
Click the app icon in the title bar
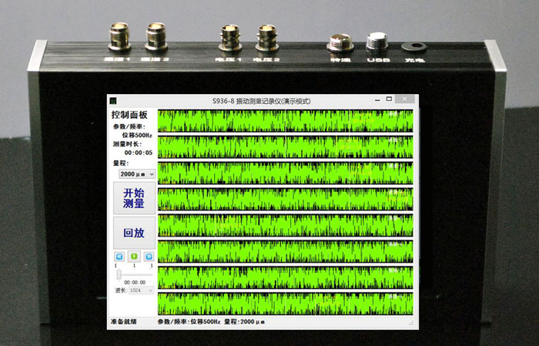point(113,101)
